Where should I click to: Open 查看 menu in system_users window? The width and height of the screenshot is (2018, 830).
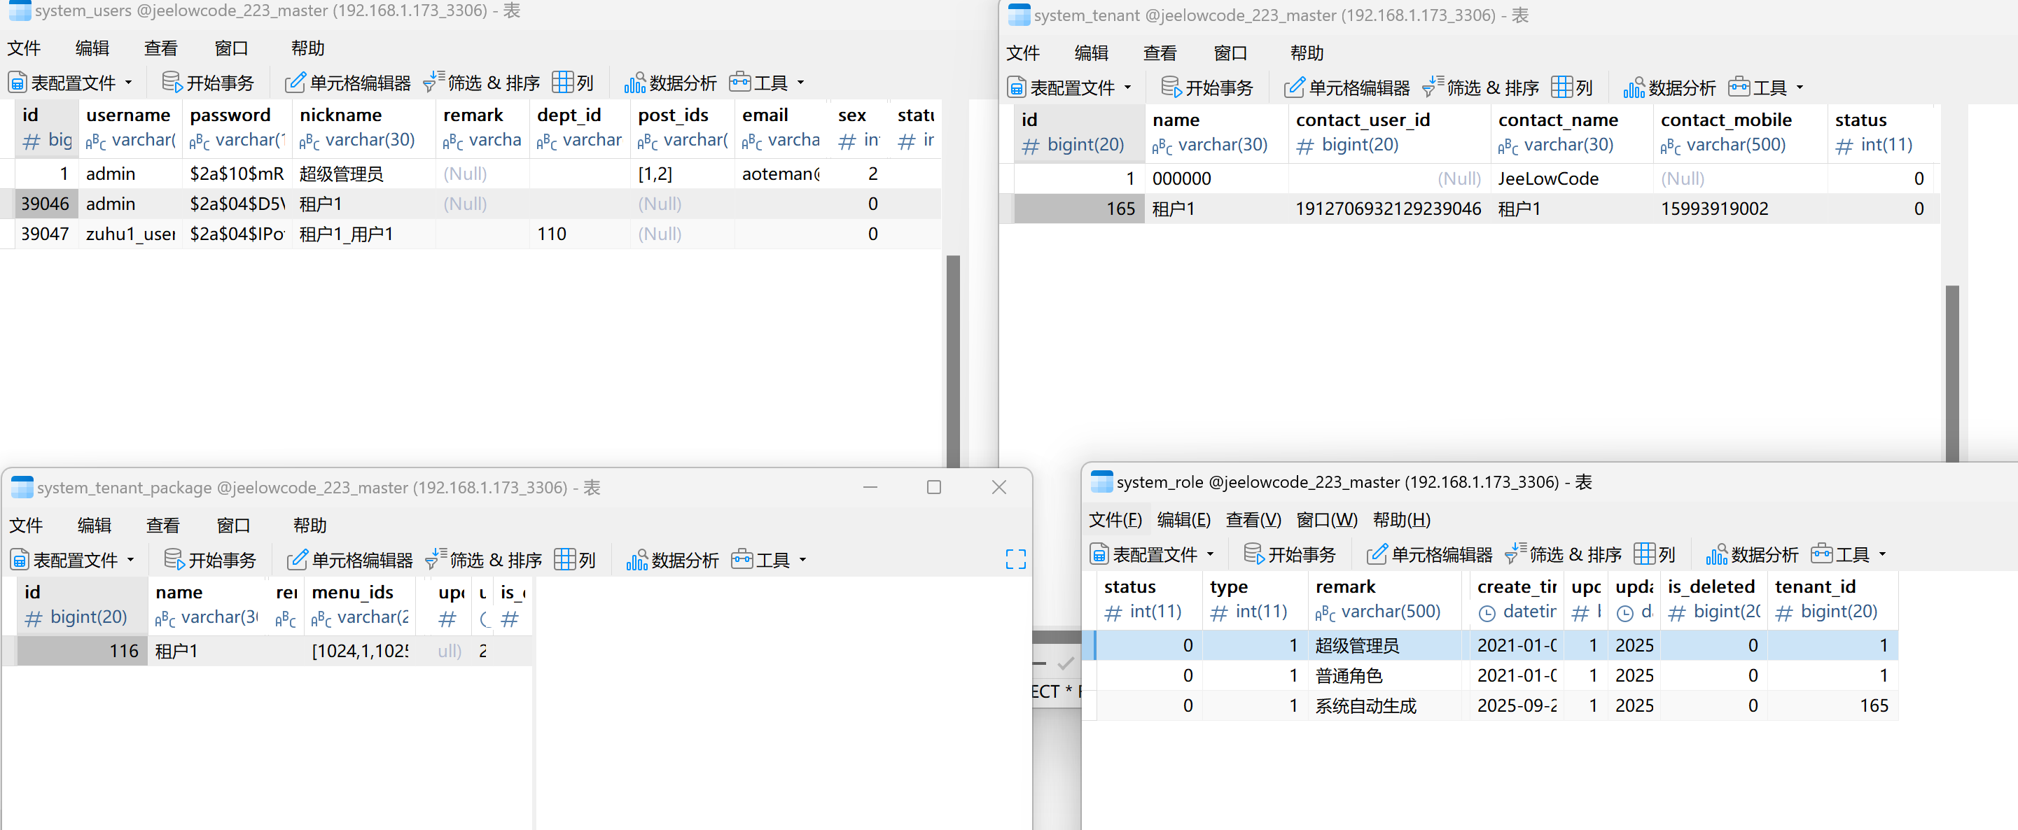pyautogui.click(x=160, y=48)
